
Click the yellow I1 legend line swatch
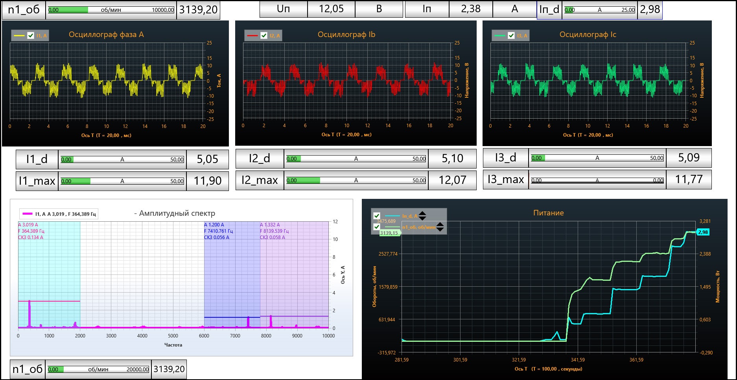pos(19,36)
